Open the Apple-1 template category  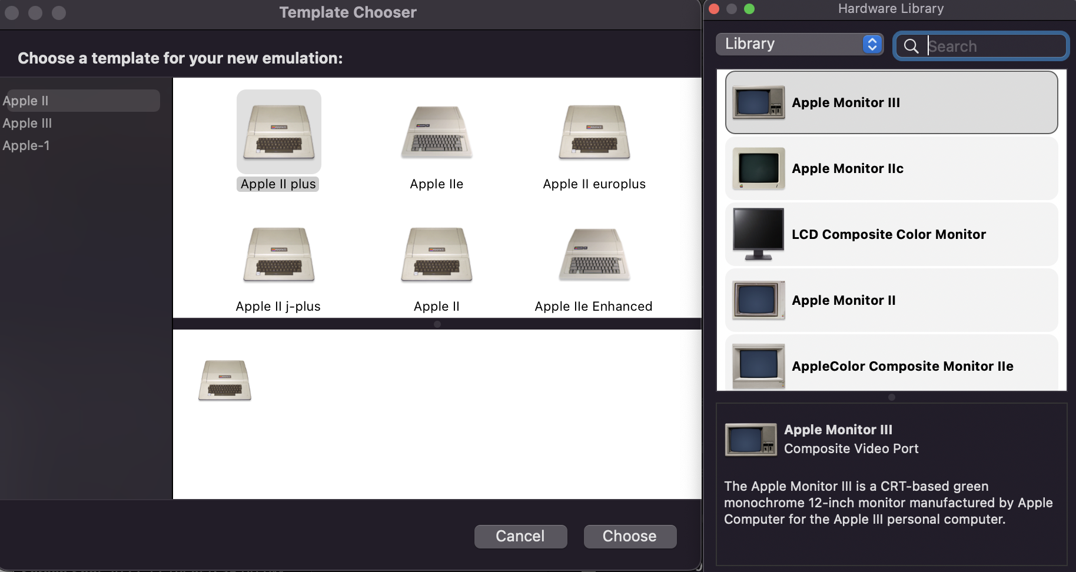pyautogui.click(x=26, y=146)
